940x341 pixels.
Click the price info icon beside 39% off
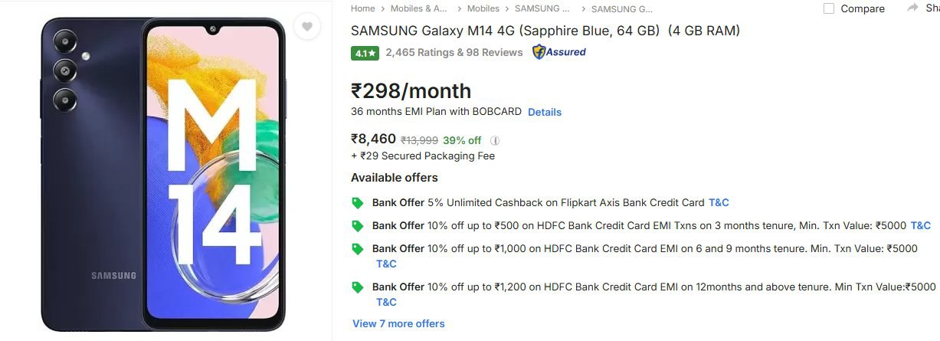click(x=495, y=140)
